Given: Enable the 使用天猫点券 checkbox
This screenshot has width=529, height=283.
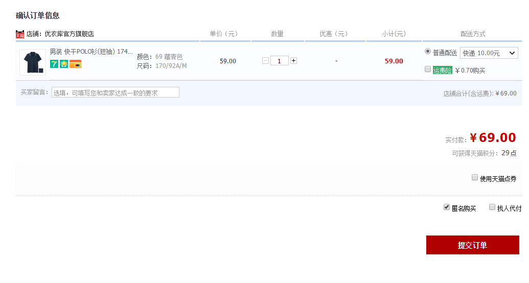Looking at the screenshot, I should [475, 177].
